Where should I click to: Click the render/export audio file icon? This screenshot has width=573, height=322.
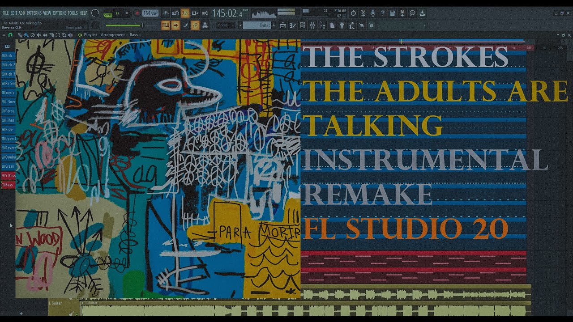tap(402, 13)
